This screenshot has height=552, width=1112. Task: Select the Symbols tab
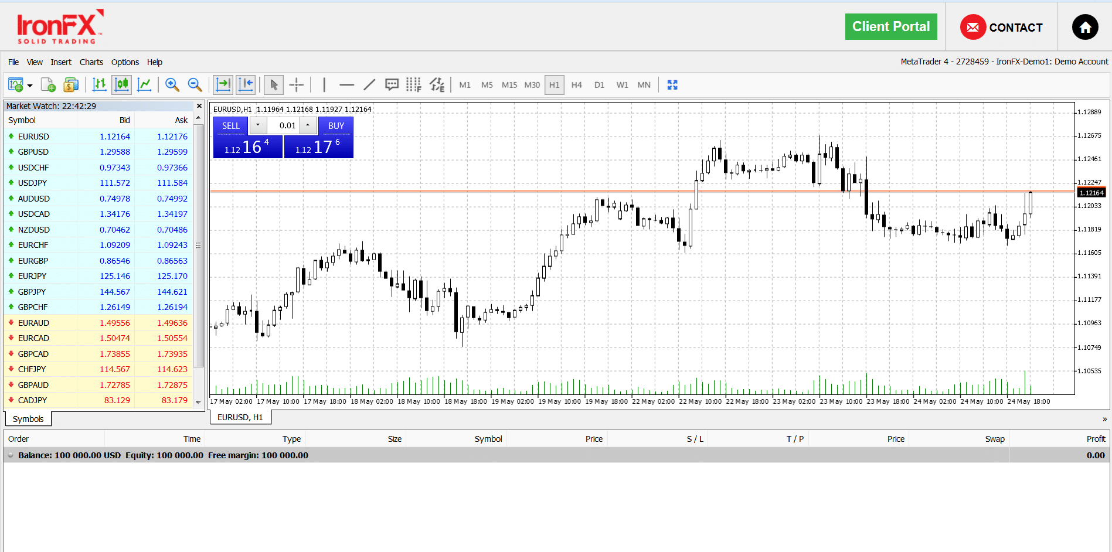[28, 419]
